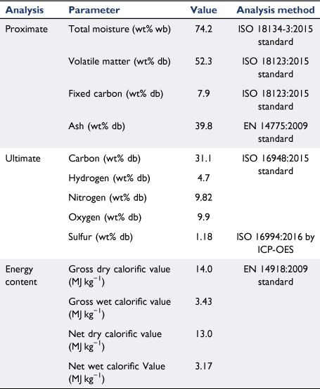The height and width of the screenshot is (389, 320).
Task: Click the Total moisture parameter cell
Action: point(120,29)
